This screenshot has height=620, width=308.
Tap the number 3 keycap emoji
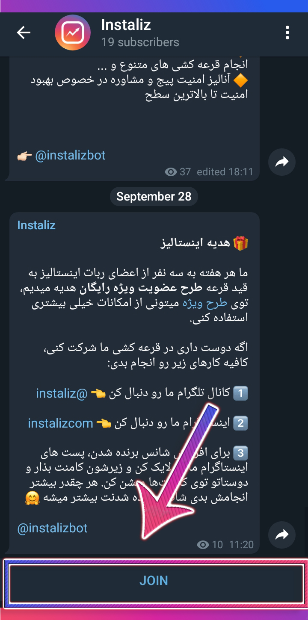(242, 453)
